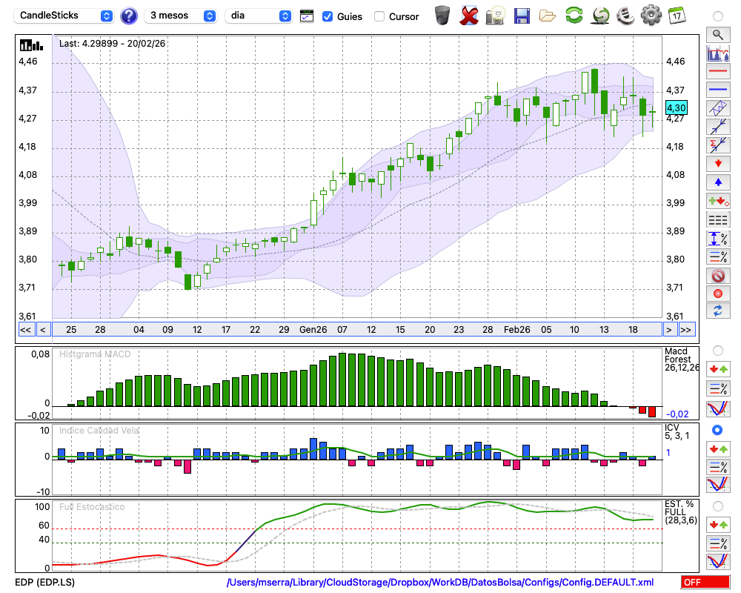The width and height of the screenshot is (741, 593).
Task: Toggle the Guies checkbox
Action: [x=327, y=16]
